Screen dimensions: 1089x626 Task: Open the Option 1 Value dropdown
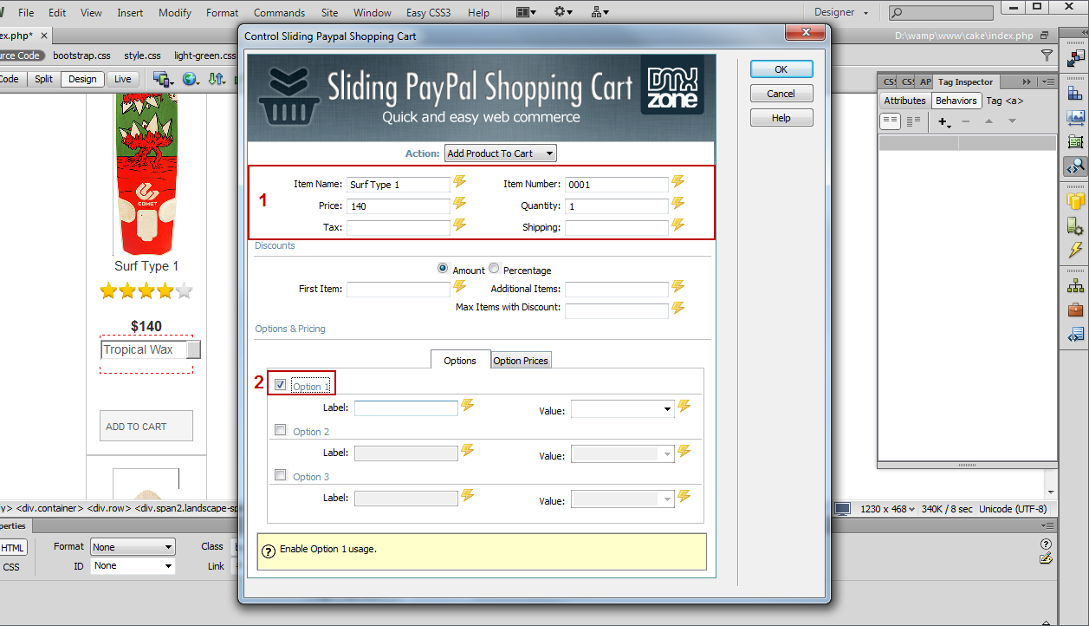click(x=623, y=408)
